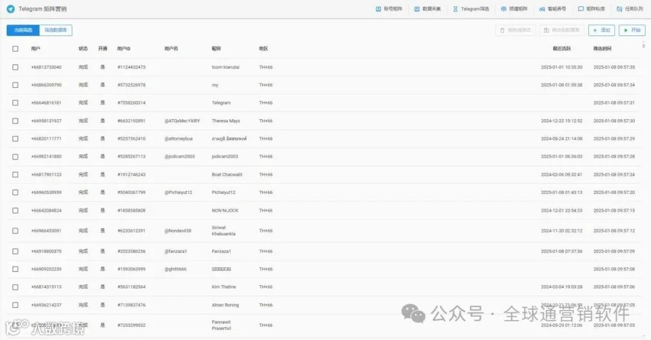
Task: Check the row for +66966453081
Action: (15, 230)
